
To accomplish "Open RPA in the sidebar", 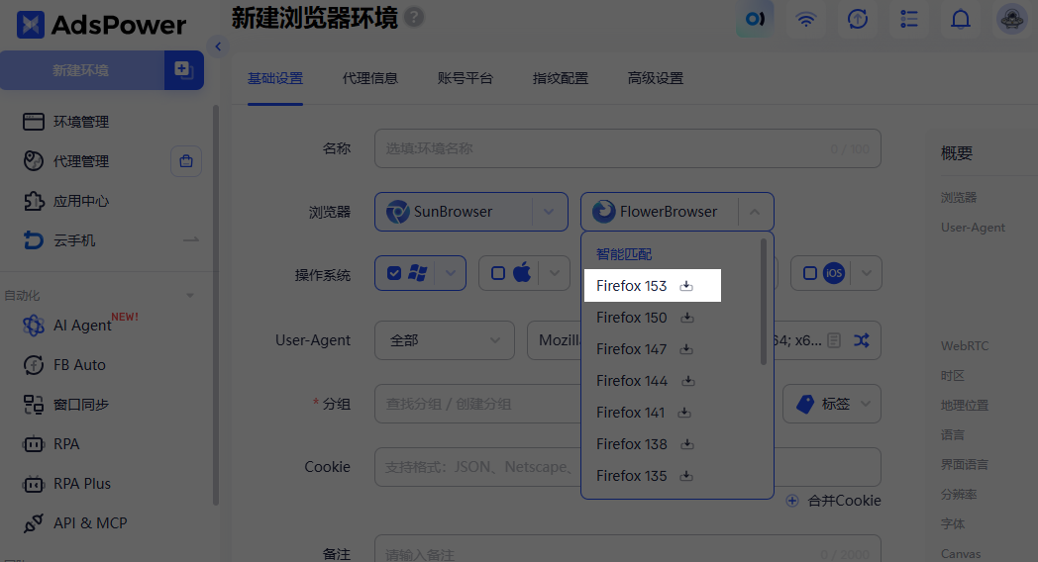I will point(66,444).
